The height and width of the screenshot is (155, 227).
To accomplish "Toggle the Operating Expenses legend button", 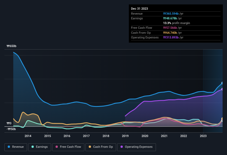I will 137,147.
